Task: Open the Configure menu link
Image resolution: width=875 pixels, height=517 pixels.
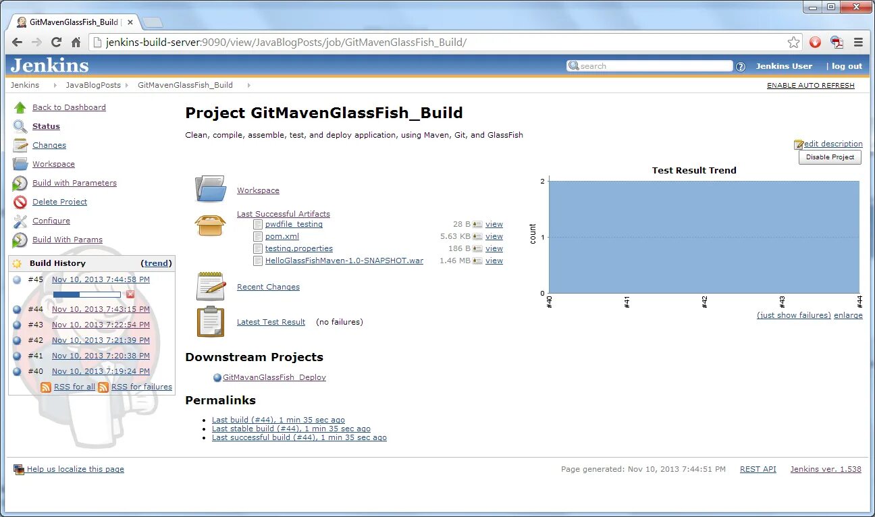Action: [x=51, y=221]
